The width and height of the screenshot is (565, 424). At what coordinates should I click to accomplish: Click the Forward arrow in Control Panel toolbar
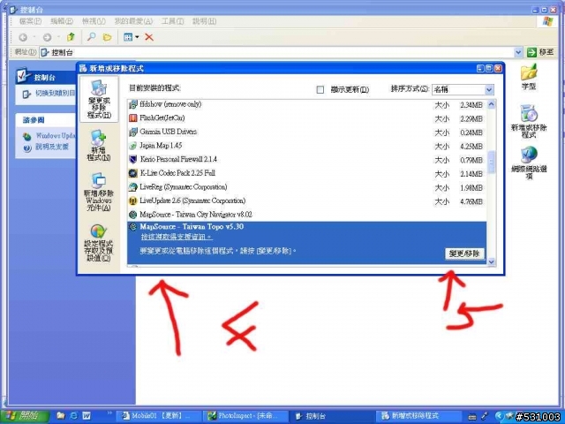point(47,37)
